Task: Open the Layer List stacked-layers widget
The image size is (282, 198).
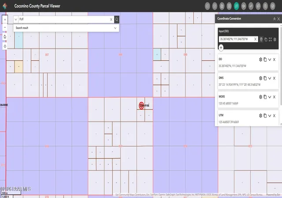Action: click(215, 6)
